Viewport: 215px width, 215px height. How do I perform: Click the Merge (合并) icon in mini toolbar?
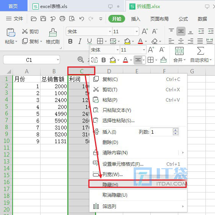179,51
